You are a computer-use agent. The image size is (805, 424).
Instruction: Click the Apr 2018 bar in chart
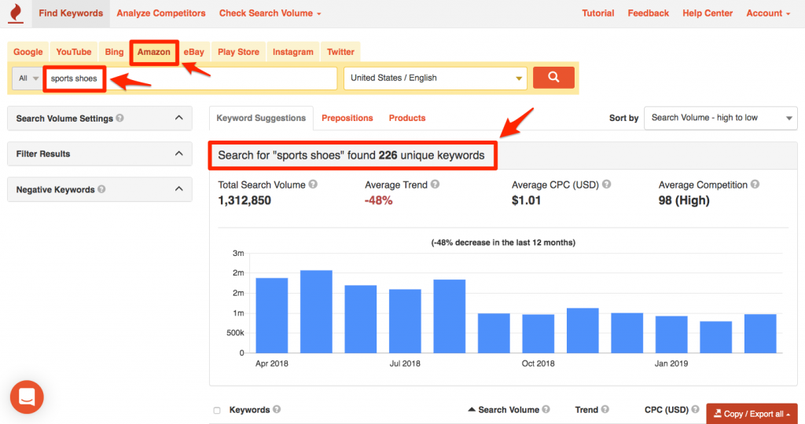click(271, 316)
